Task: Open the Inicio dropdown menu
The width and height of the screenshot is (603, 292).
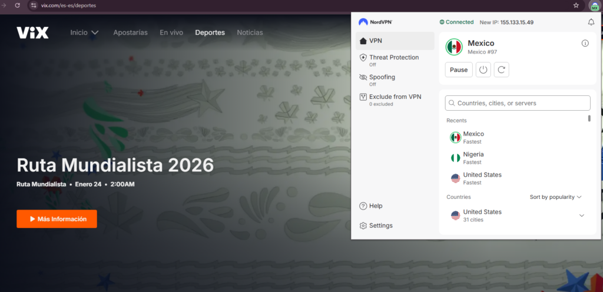Action: [x=85, y=32]
